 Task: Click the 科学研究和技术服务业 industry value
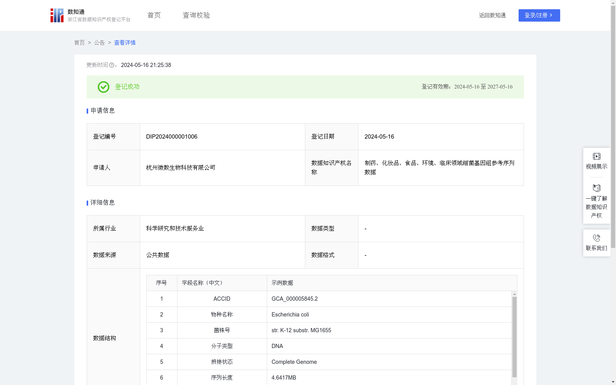point(175,229)
